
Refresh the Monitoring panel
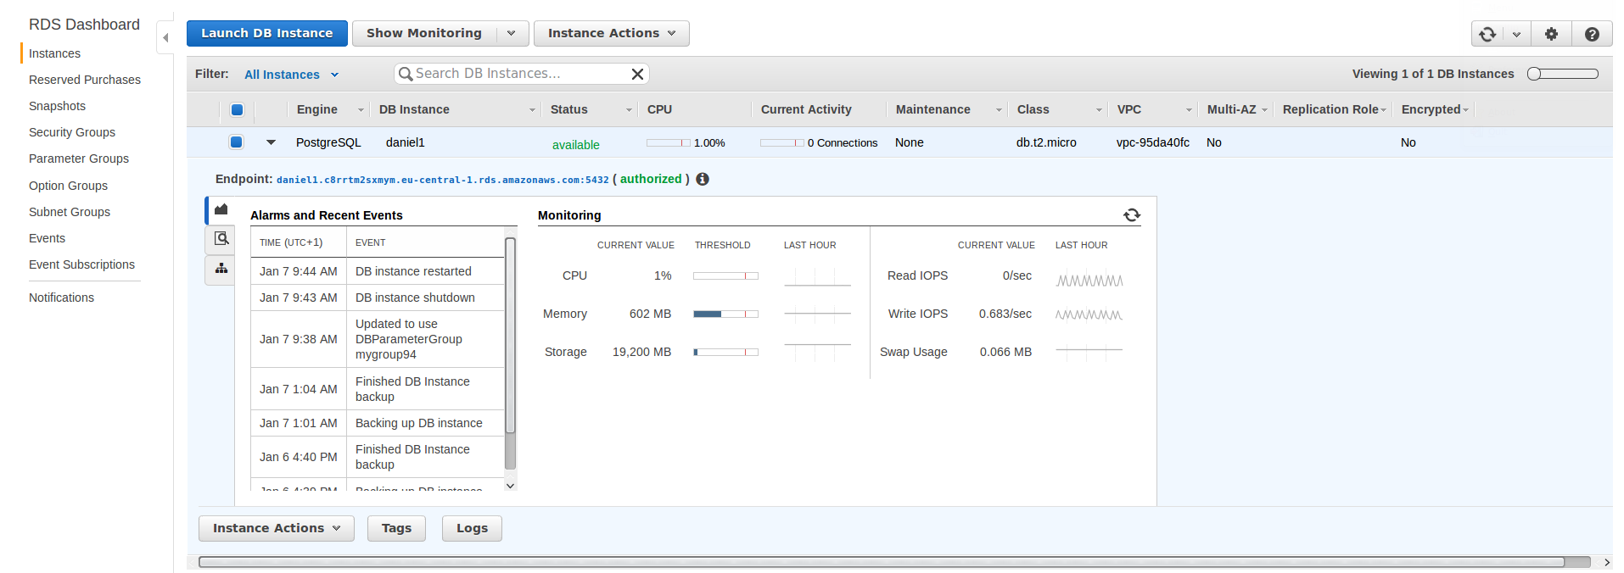(x=1132, y=214)
